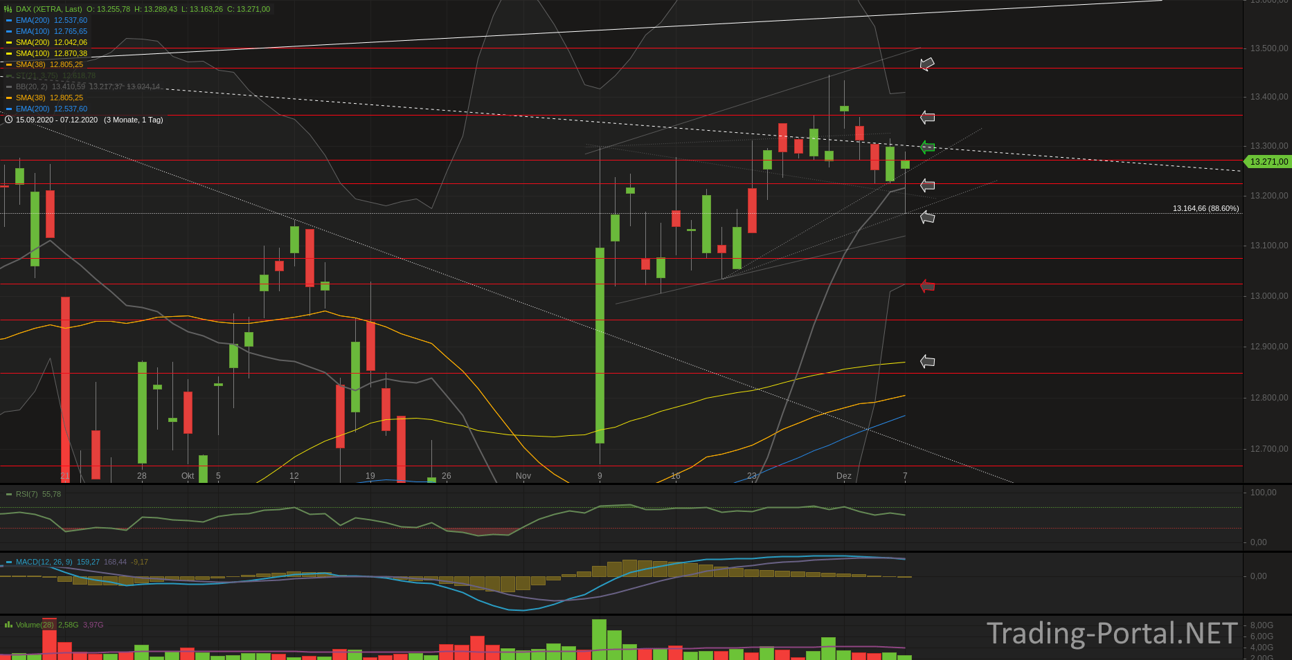Click the candlestick chart-type icon beside DAX
The image size is (1292, 660).
coord(8,9)
